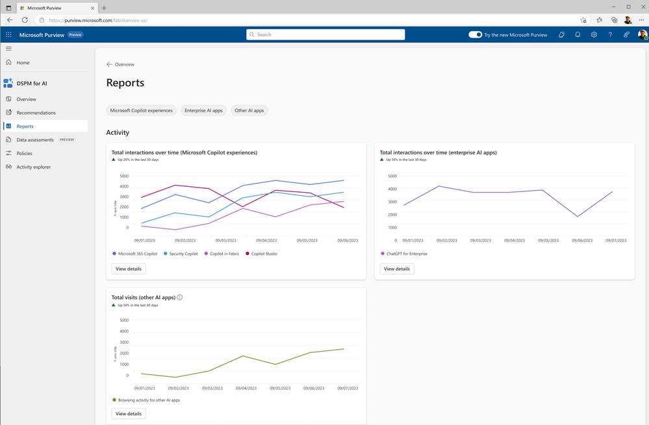Open the account profile picture in header
Image resolution: width=649 pixels, height=425 pixels.
pyautogui.click(x=643, y=35)
